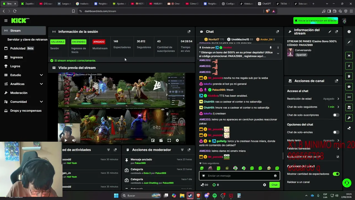Click the document icon in right sidebar
The width and height of the screenshot is (355, 200).
point(349,76)
